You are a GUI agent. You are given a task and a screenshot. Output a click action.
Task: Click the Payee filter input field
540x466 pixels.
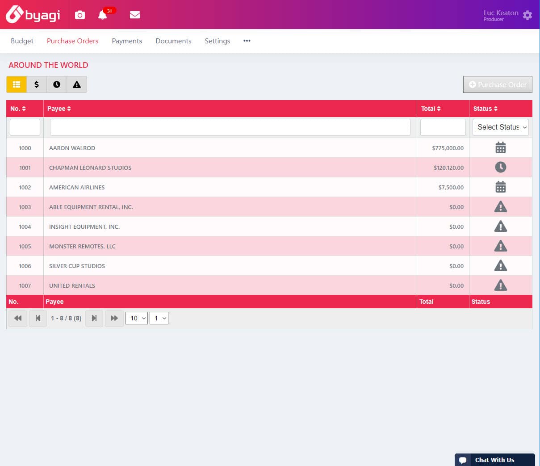230,127
